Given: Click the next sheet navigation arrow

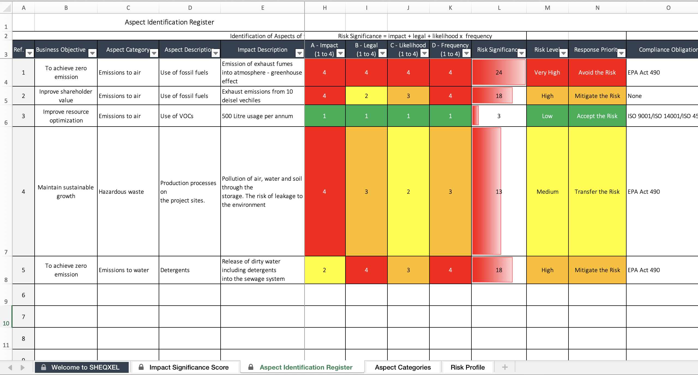Looking at the screenshot, I should (23, 367).
